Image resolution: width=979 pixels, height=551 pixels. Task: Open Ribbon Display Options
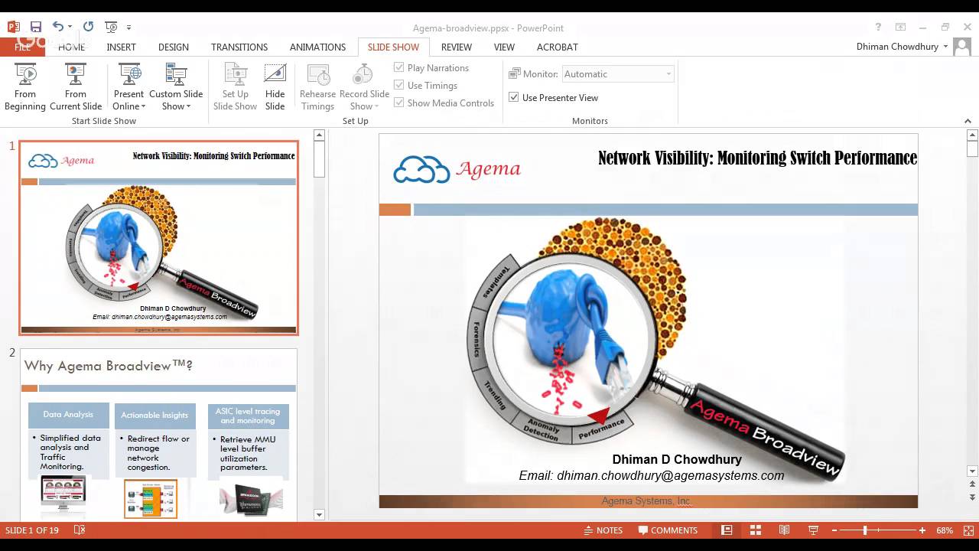[901, 27]
